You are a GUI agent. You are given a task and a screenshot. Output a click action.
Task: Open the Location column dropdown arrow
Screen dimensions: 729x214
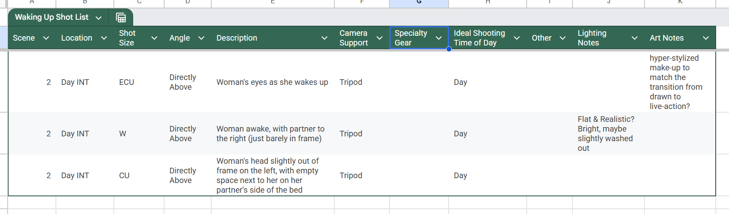coord(104,38)
